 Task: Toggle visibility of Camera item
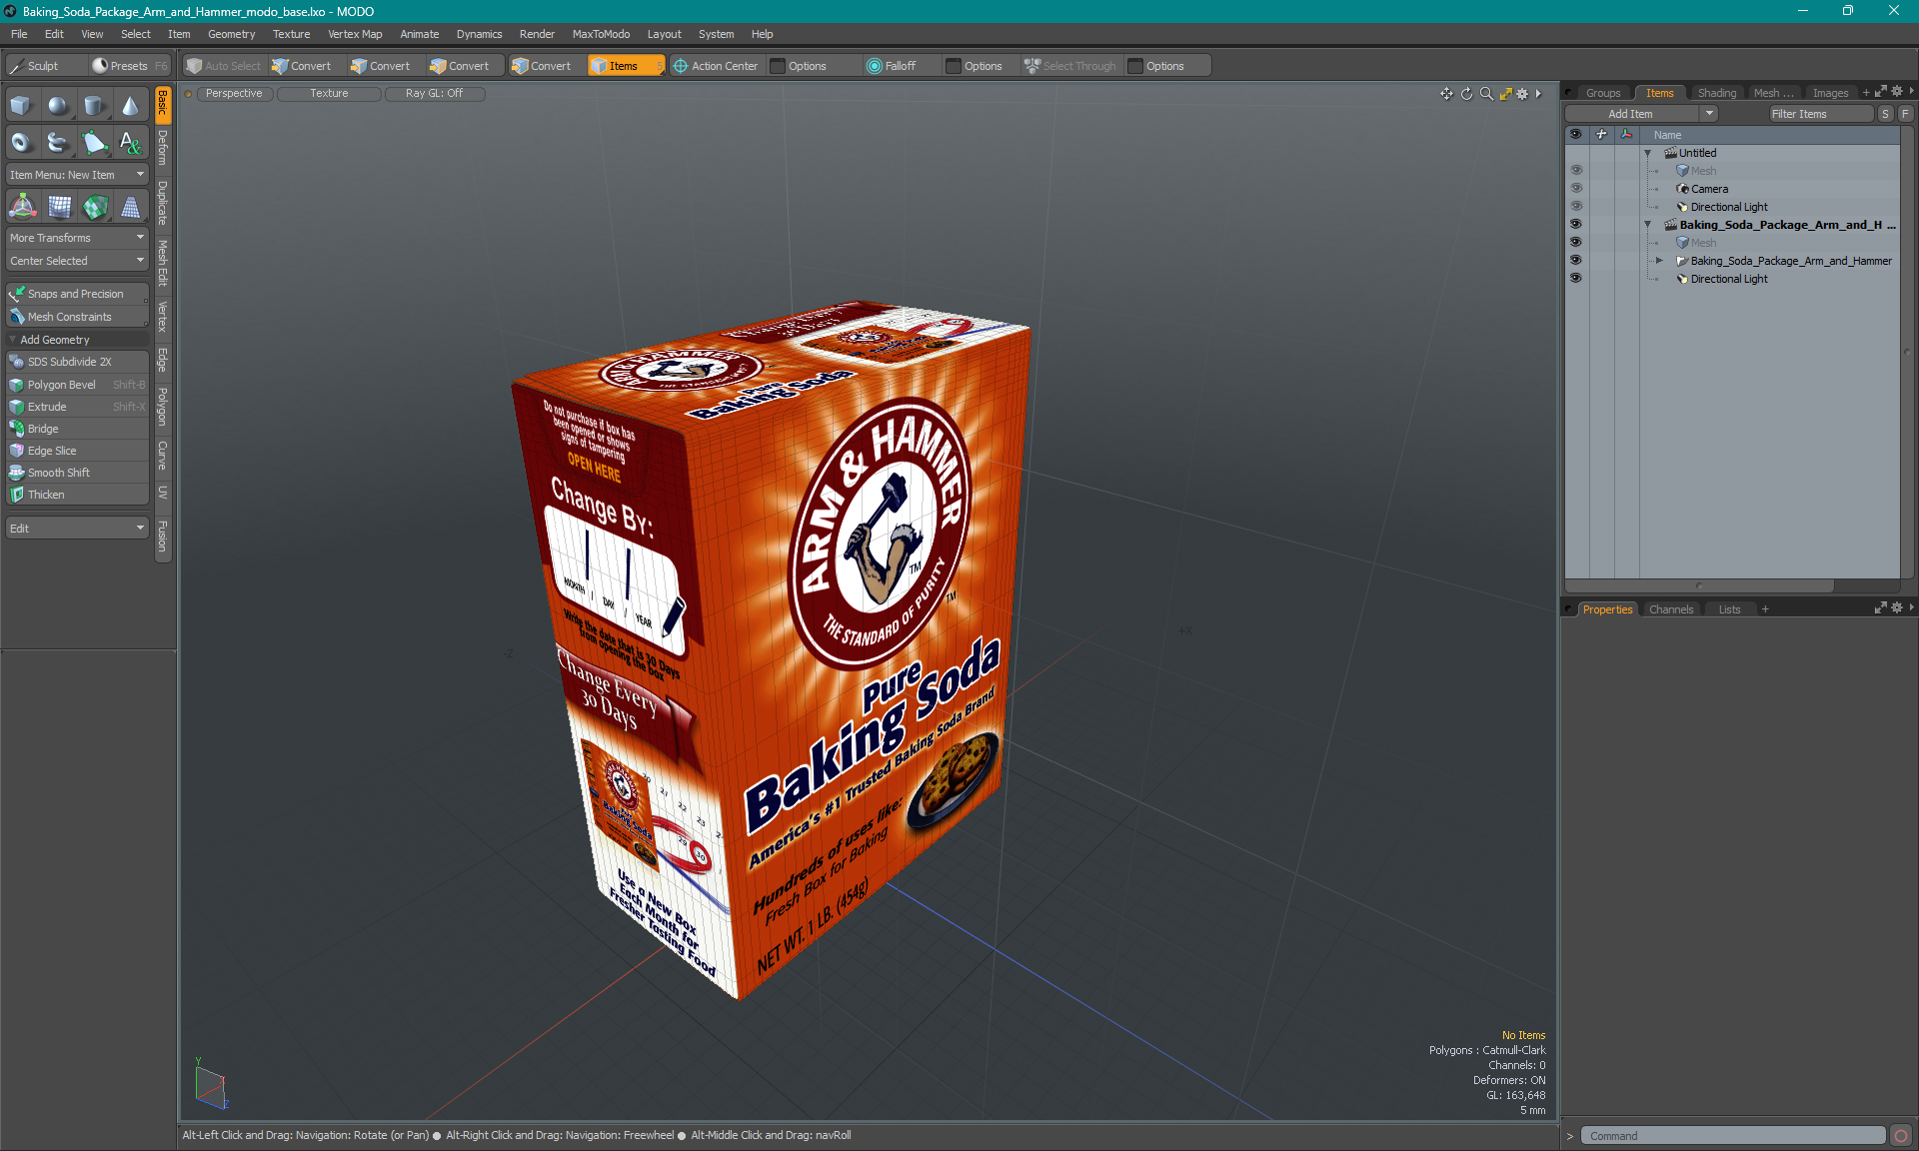point(1576,189)
